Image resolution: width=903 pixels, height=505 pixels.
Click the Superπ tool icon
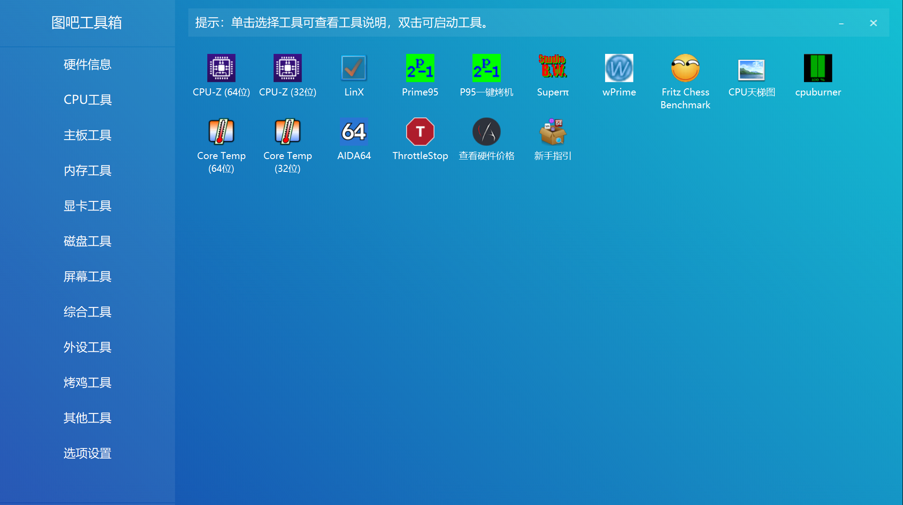tap(552, 68)
